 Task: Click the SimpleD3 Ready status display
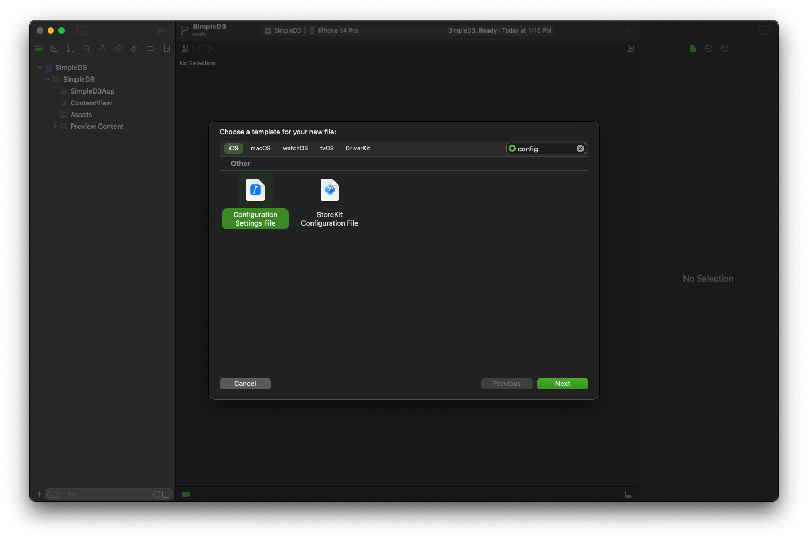[x=500, y=31]
